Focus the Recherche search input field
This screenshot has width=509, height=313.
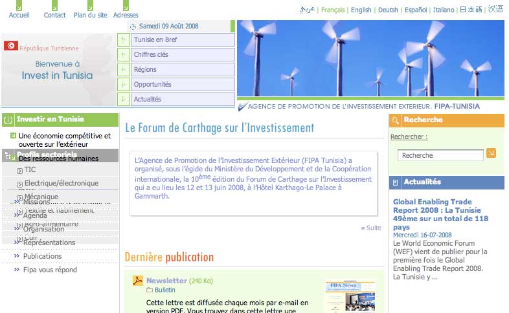pyautogui.click(x=440, y=155)
